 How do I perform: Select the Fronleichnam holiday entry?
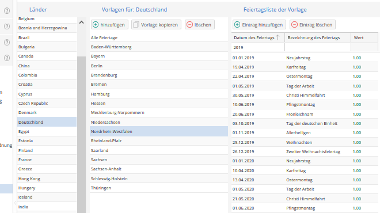305,114
